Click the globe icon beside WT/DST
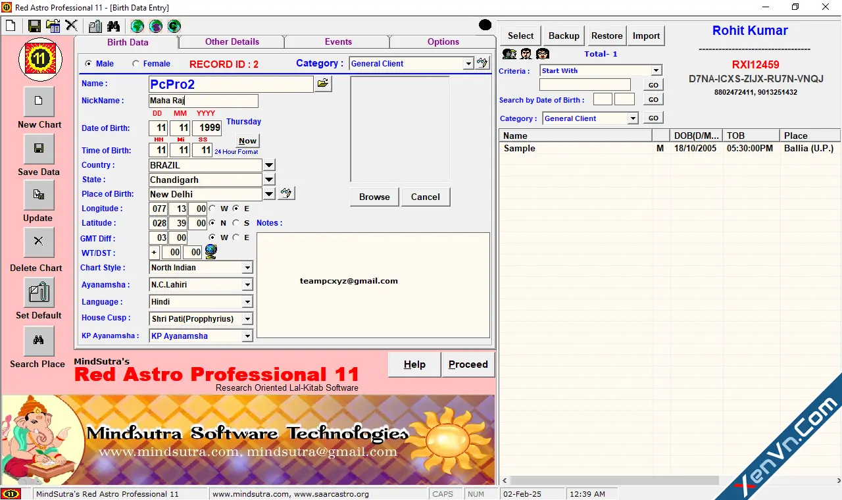The width and height of the screenshot is (842, 500). click(210, 251)
